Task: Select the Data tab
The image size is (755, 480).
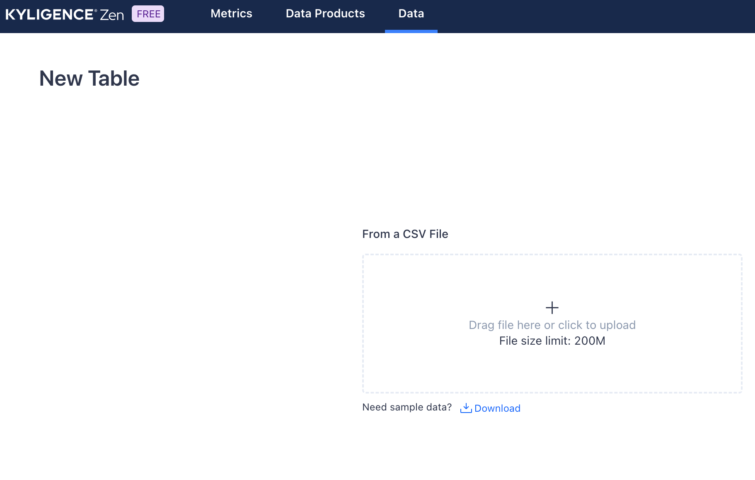Action: 411,14
